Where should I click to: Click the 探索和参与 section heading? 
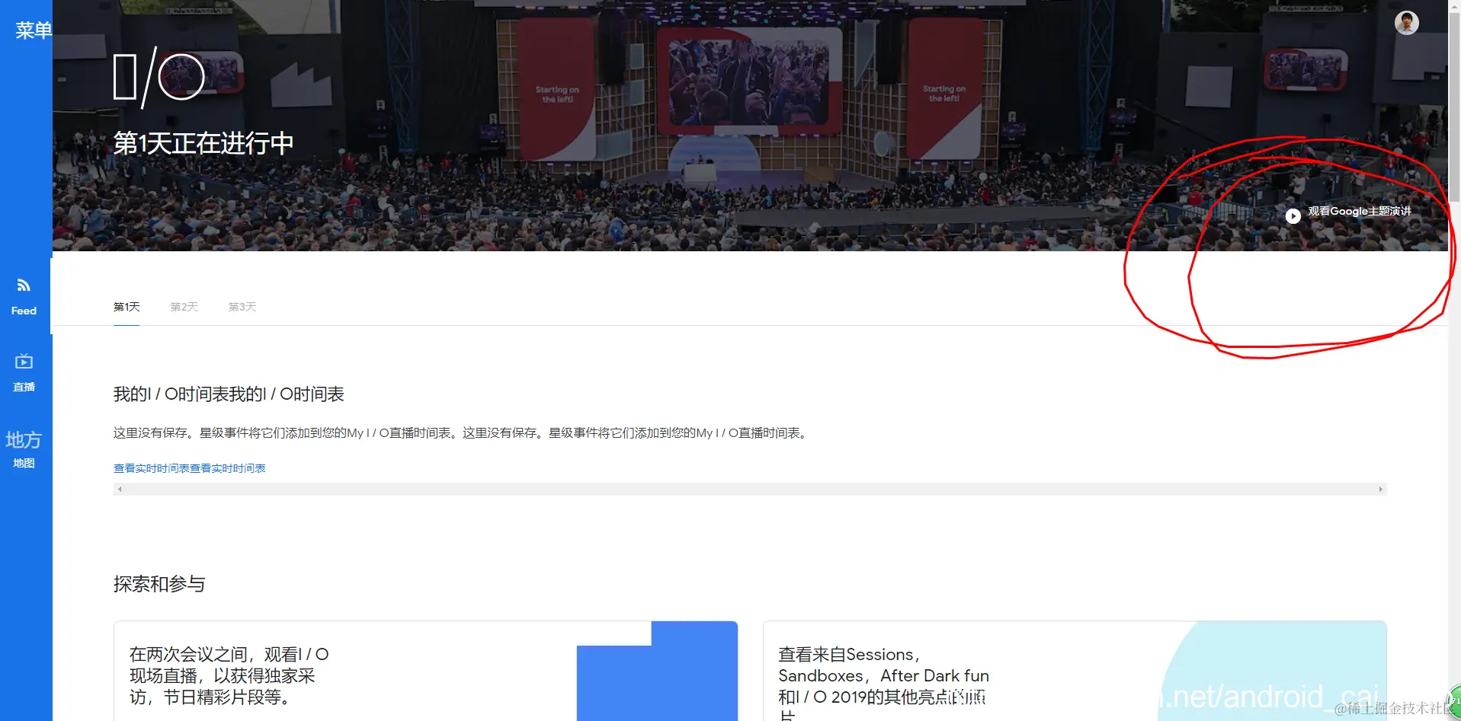(x=159, y=584)
